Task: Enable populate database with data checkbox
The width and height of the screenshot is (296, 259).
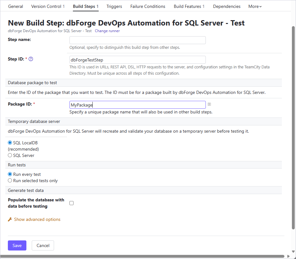Action: [x=71, y=203]
